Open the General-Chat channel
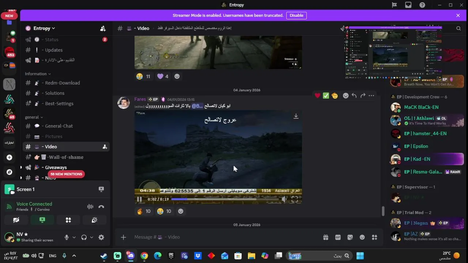The height and width of the screenshot is (263, 468). click(66, 126)
